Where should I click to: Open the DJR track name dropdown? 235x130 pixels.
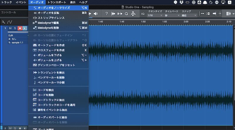[x=18, y=36]
